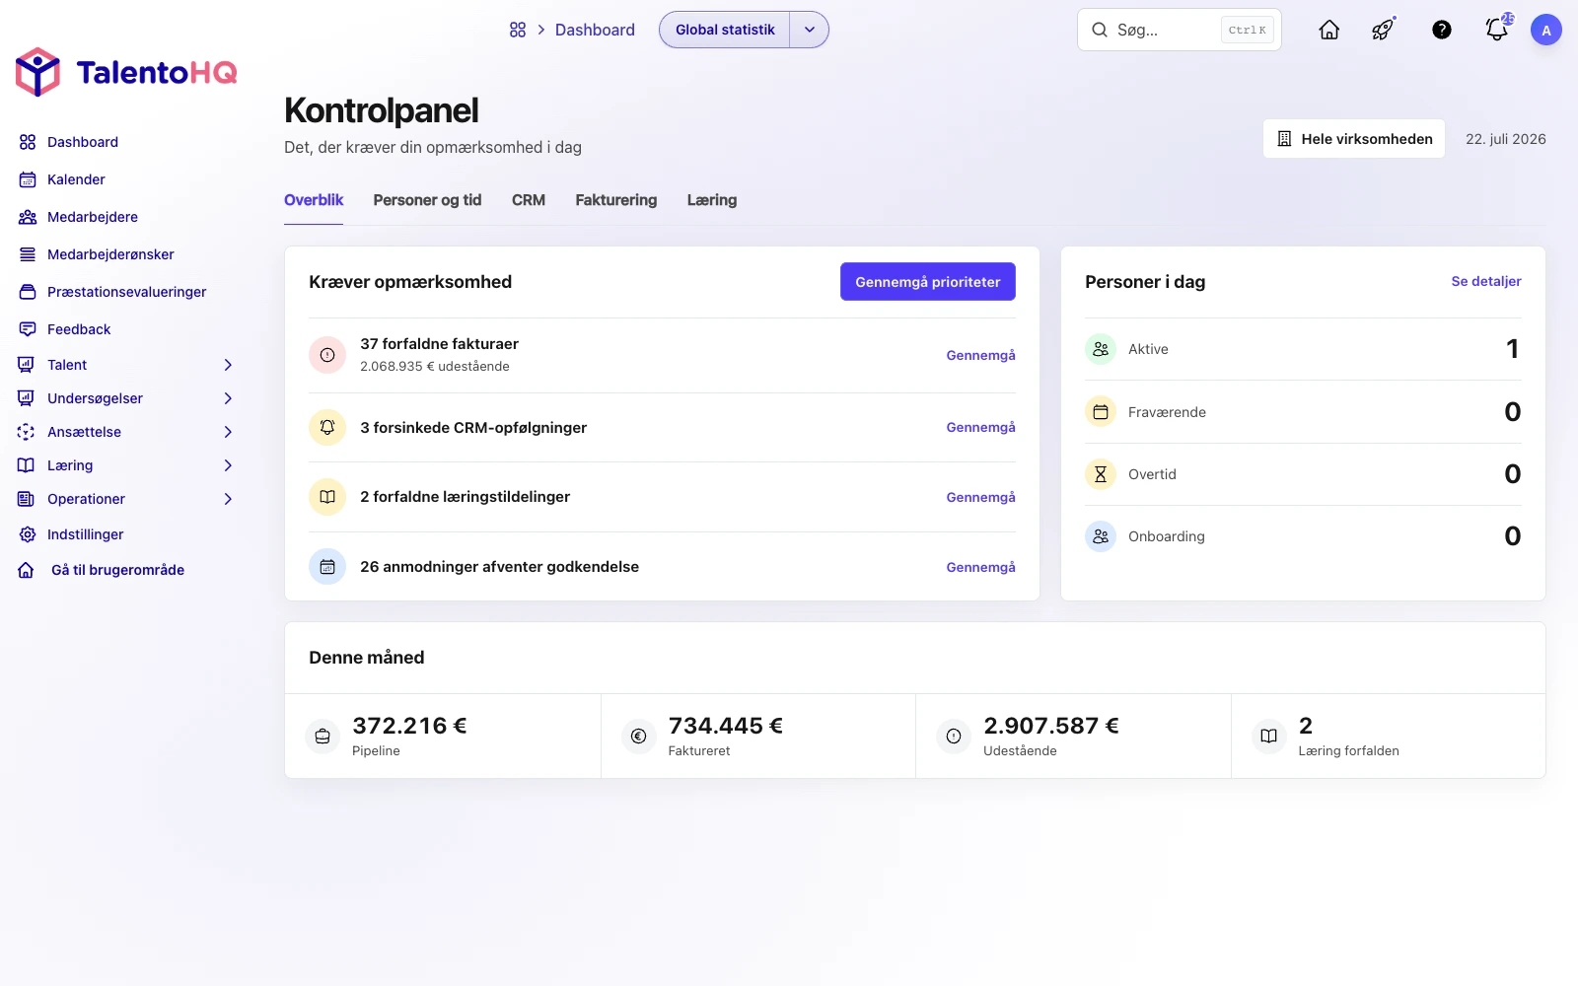Screen dimensions: 1578x986
Task: Click the Dashboard breadcrumb link
Action: 595,30
